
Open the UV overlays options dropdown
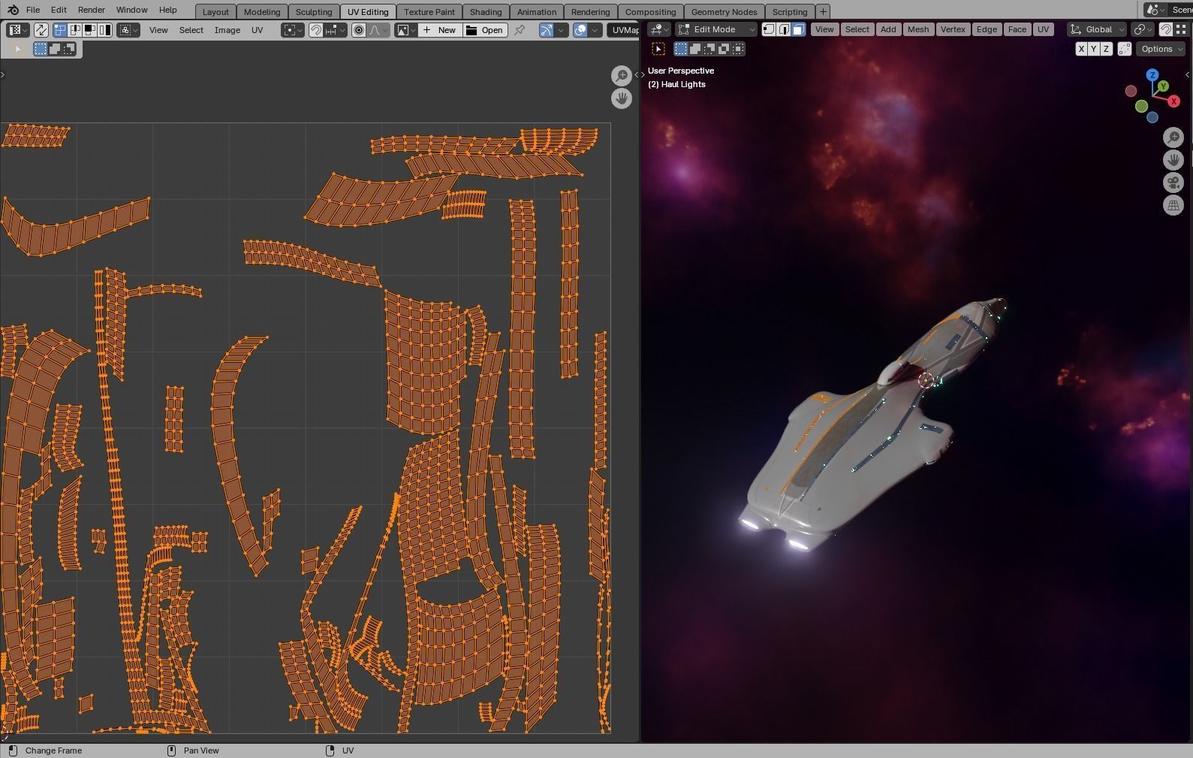tap(595, 30)
